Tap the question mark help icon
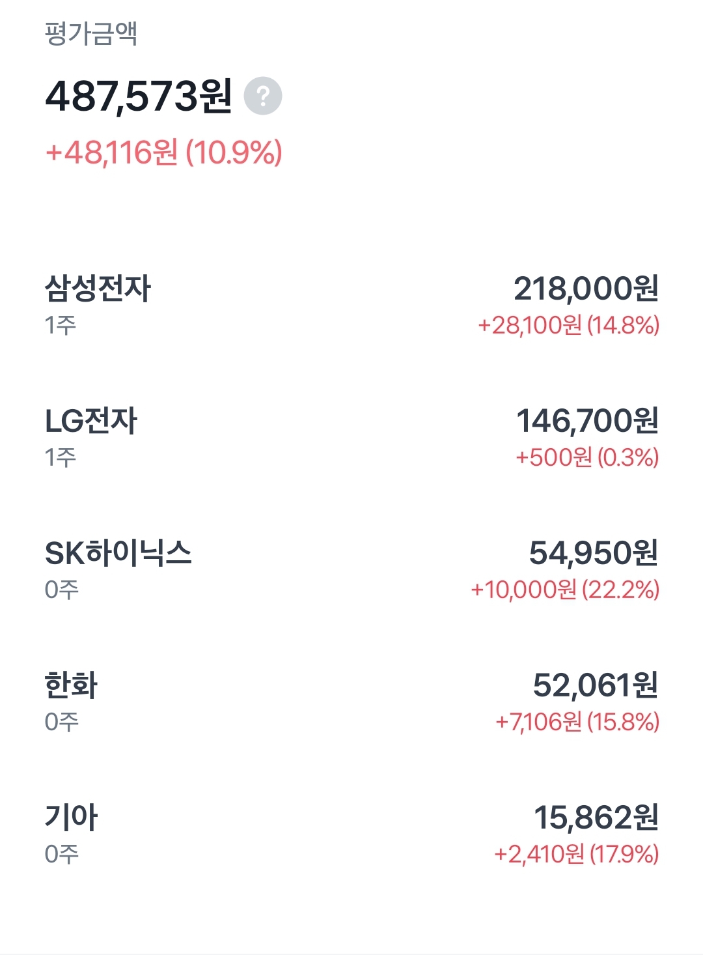The height and width of the screenshot is (955, 703). tap(263, 96)
